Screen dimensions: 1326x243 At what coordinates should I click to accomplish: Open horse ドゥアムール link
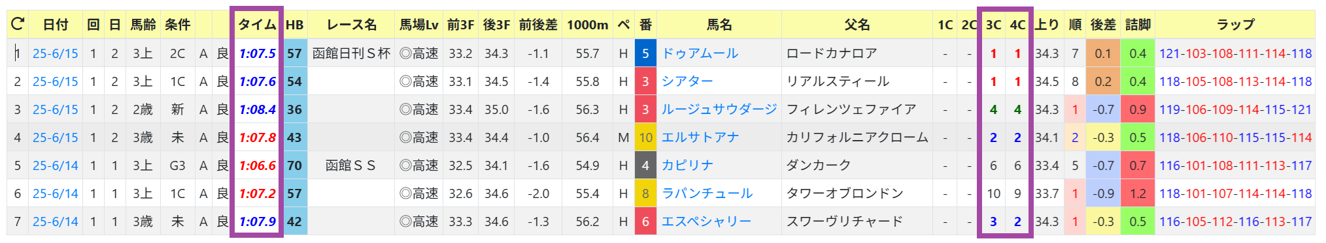700,53
